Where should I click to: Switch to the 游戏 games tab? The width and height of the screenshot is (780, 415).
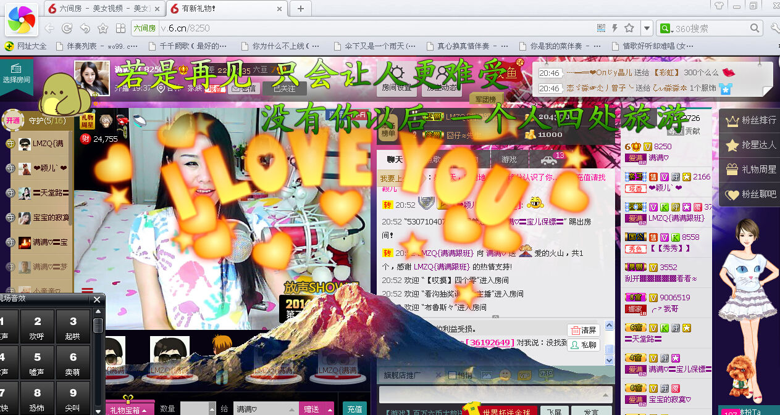[510, 159]
